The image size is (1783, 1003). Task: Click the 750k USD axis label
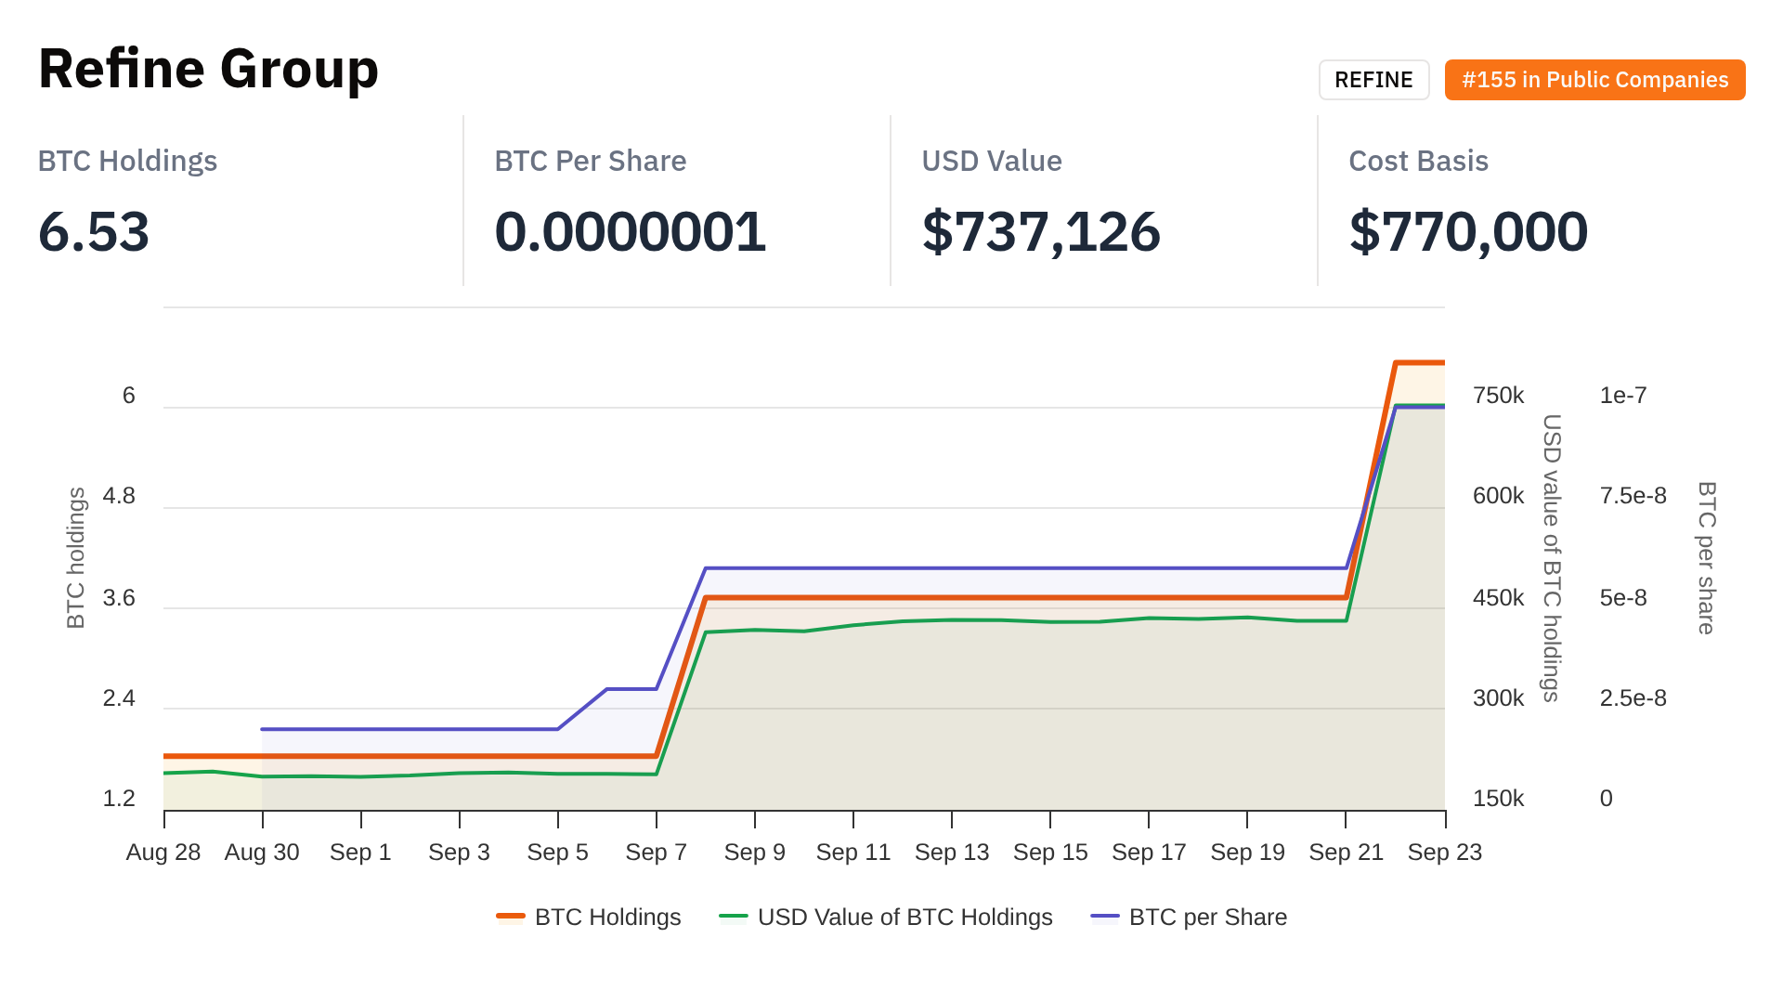(x=1498, y=396)
